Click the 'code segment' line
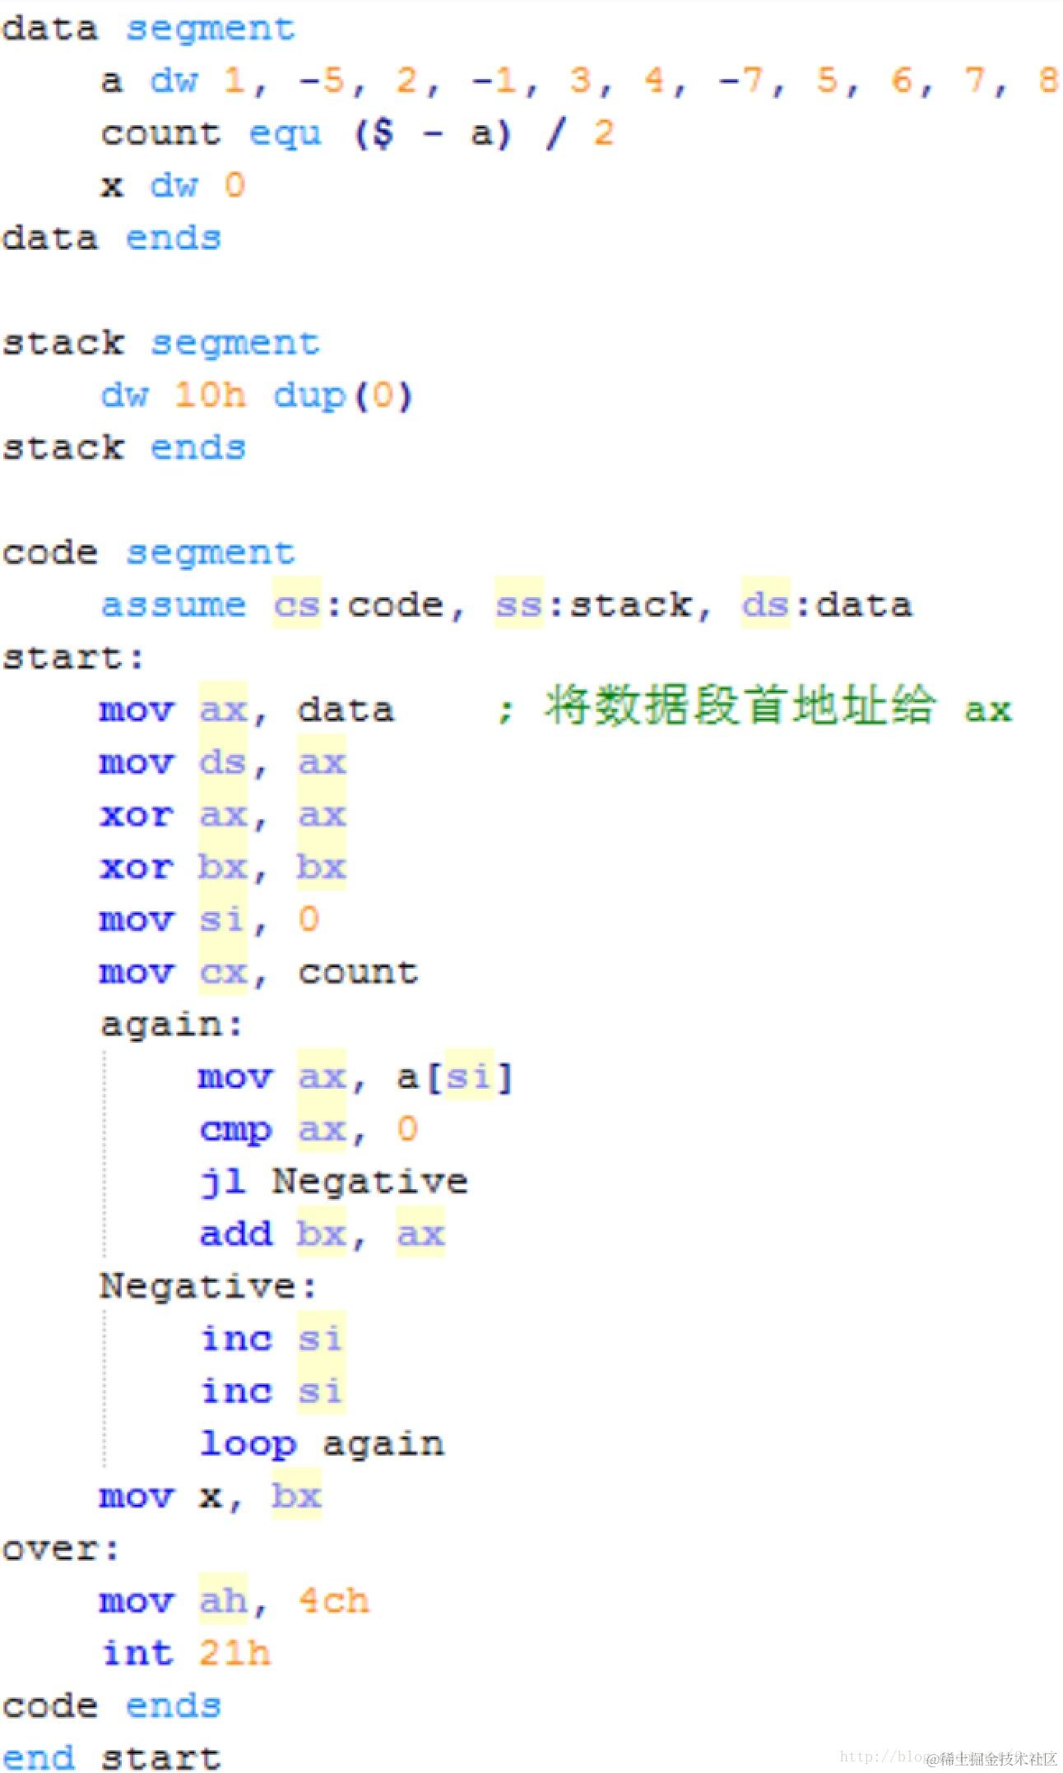 click(x=148, y=553)
